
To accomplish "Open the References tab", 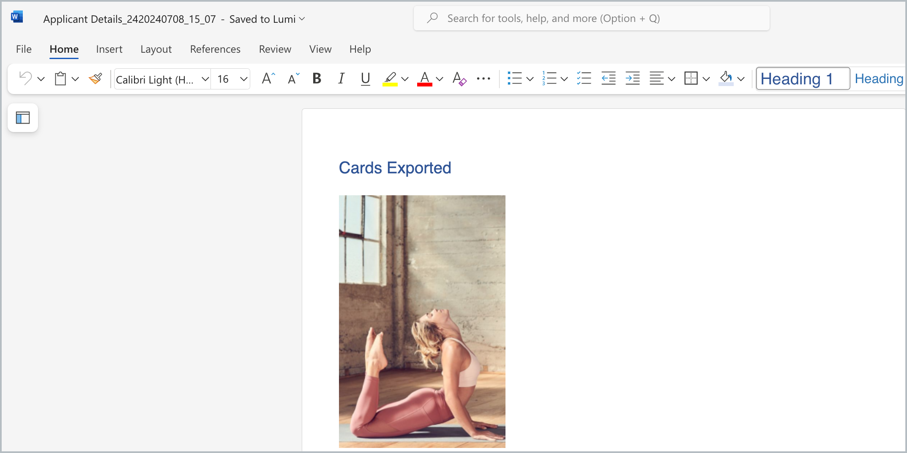I will (215, 49).
